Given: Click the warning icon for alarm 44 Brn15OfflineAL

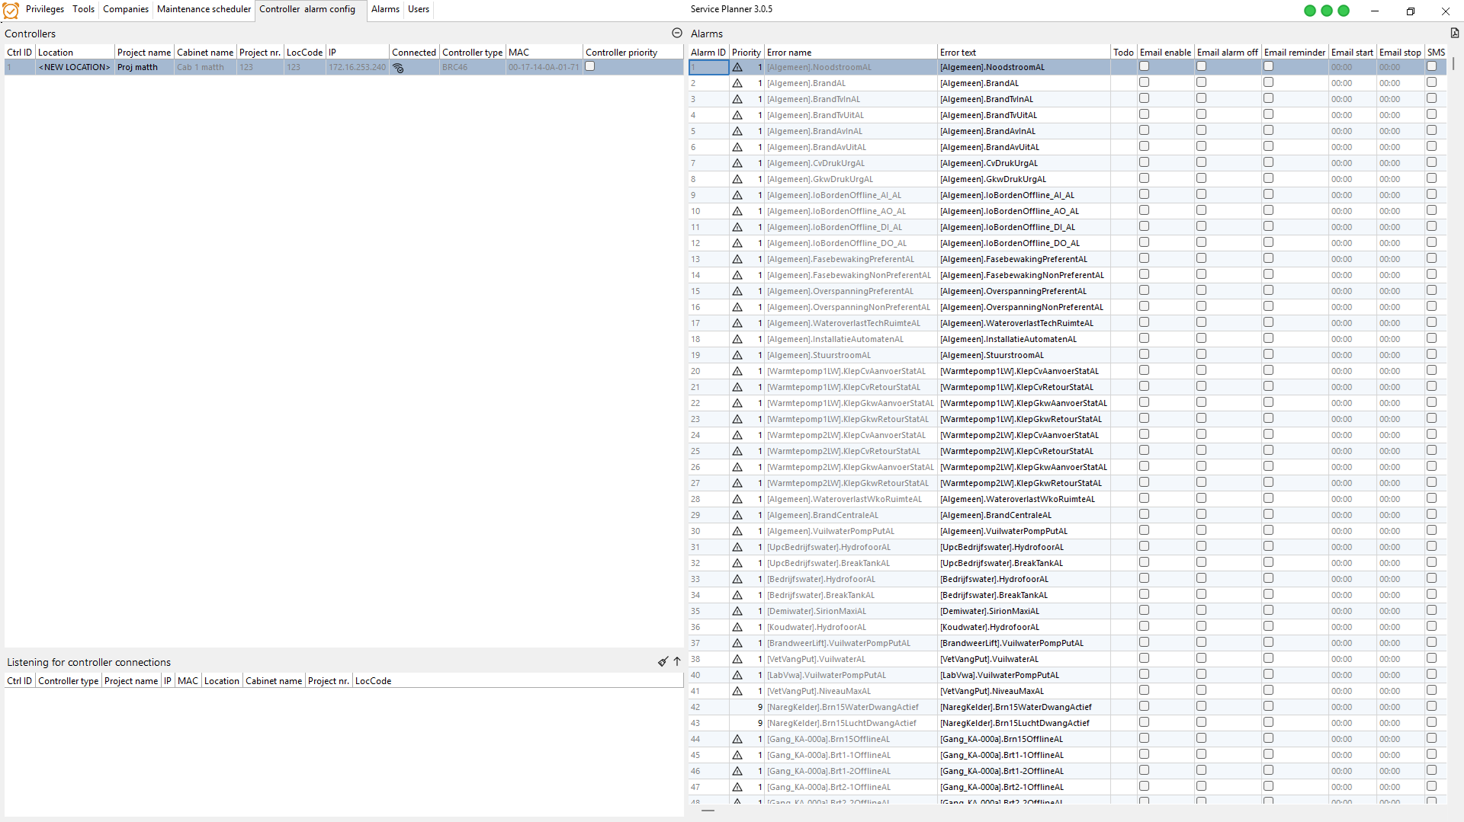Looking at the screenshot, I should (x=737, y=739).
